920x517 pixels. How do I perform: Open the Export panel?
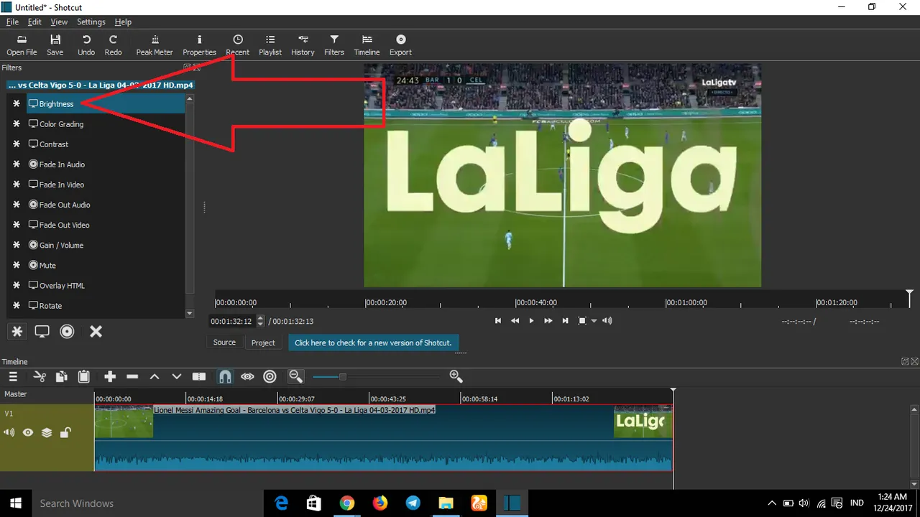[x=400, y=45]
